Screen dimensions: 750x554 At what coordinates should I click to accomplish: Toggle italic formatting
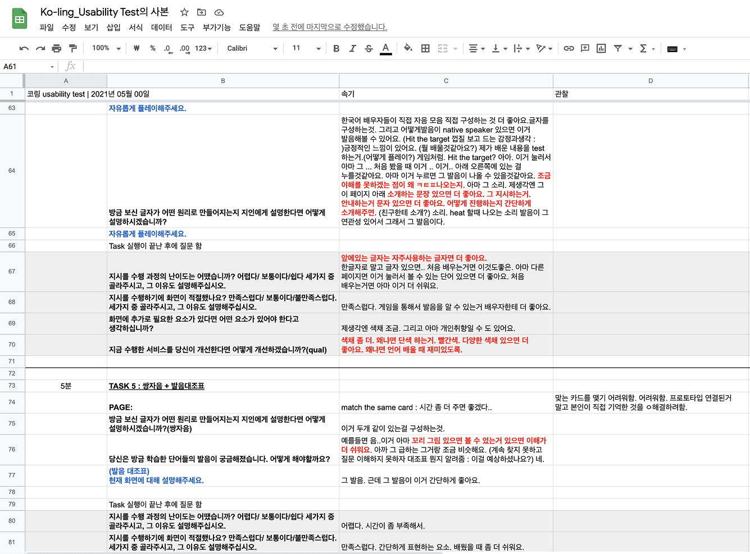click(x=352, y=49)
